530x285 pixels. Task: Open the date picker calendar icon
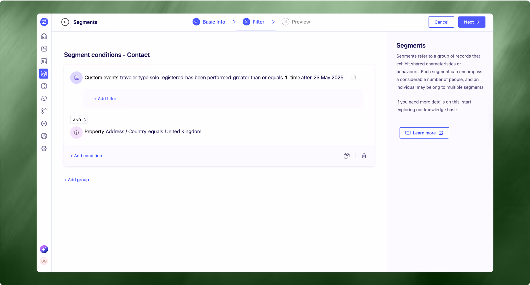354,77
